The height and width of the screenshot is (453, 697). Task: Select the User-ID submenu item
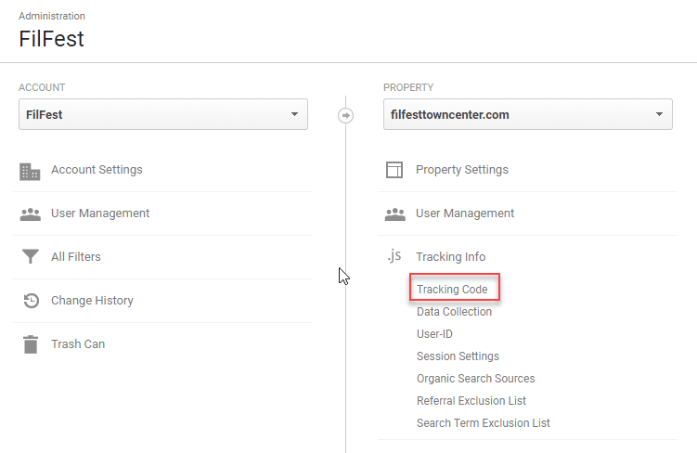pyautogui.click(x=434, y=334)
